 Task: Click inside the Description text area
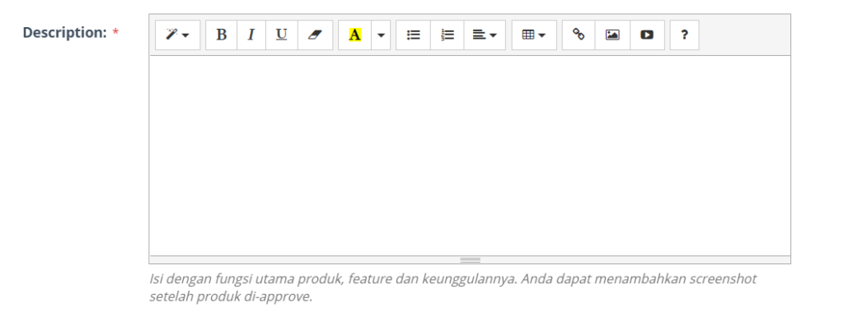point(470,156)
